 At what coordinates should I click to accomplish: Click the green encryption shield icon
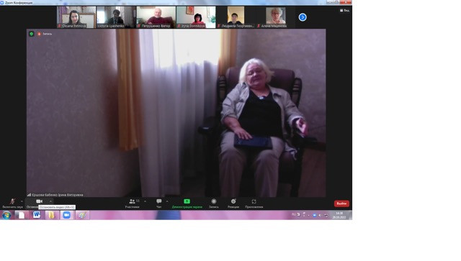(32, 34)
